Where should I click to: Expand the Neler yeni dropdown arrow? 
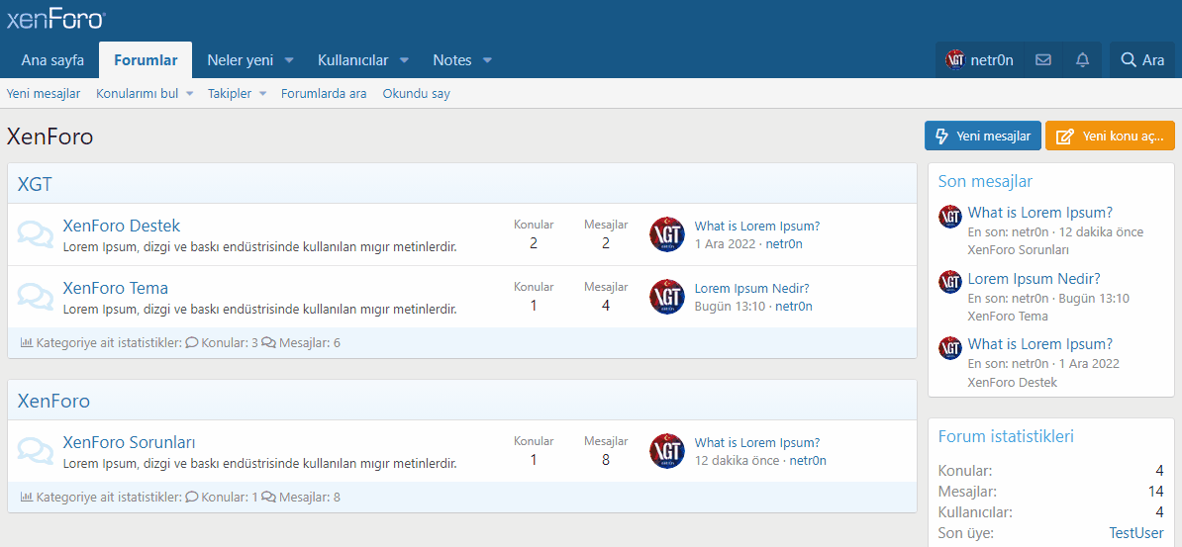[289, 60]
